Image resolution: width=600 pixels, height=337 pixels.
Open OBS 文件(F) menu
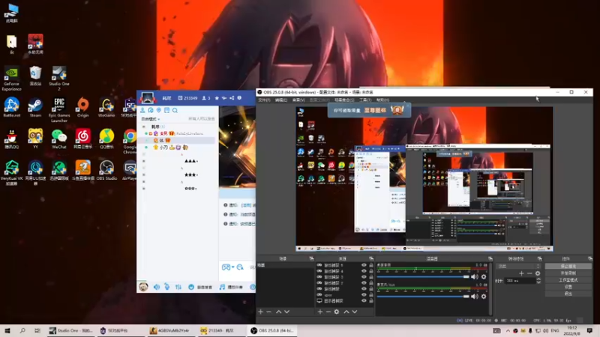tap(264, 100)
